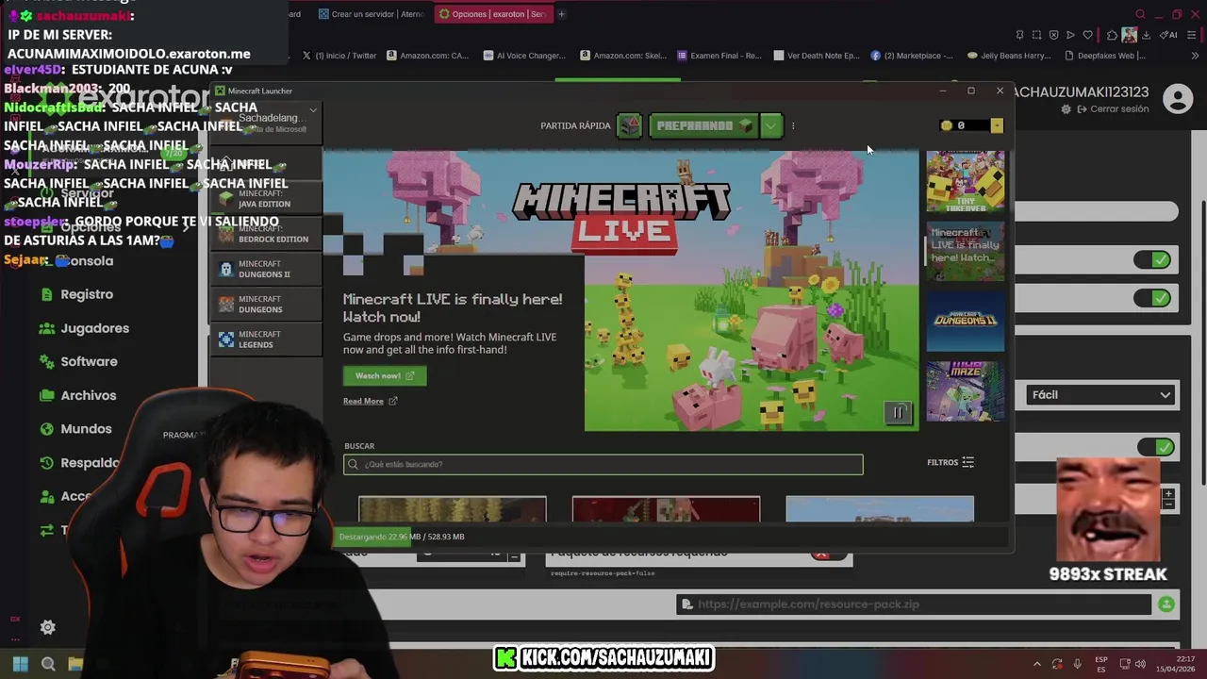Select Minecraft: Bedrock Edition in launcher sidebar
1207x679 pixels.
pyautogui.click(x=266, y=234)
